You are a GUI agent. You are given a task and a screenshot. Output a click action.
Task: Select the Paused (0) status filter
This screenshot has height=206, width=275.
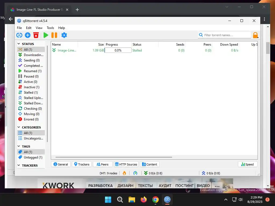tap(31, 76)
